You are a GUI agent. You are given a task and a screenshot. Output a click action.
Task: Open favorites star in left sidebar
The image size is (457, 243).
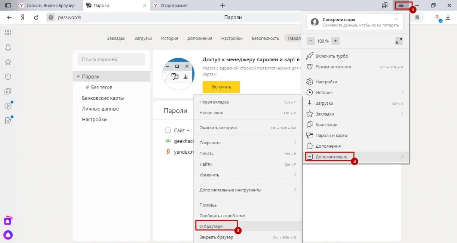(8, 62)
